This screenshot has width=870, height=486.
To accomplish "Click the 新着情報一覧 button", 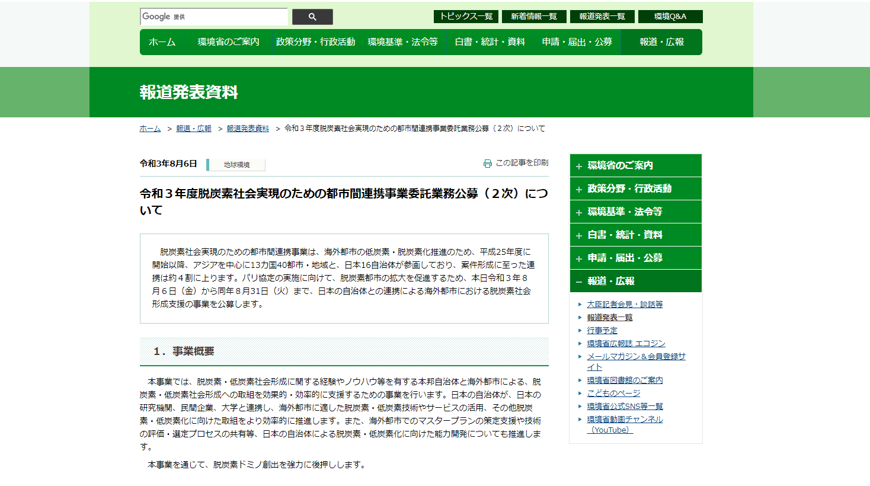I will pyautogui.click(x=534, y=17).
